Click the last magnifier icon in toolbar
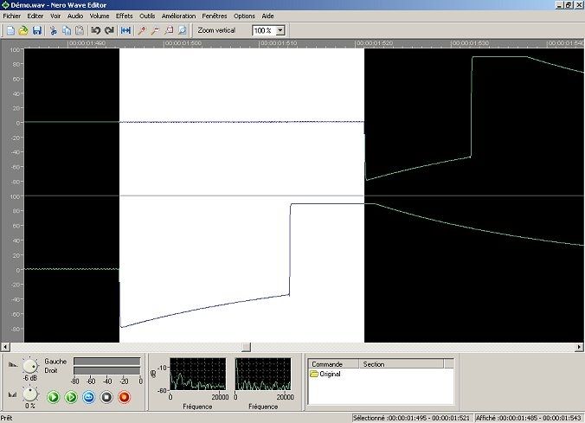 coord(182,30)
